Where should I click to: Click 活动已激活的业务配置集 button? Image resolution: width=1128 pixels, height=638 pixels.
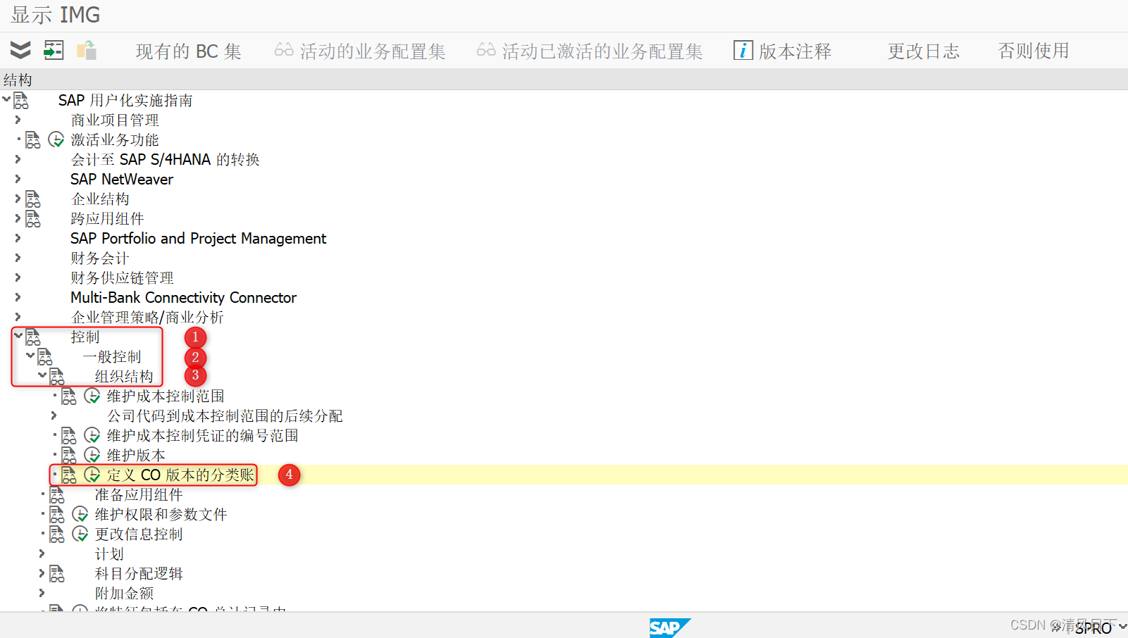coord(590,51)
